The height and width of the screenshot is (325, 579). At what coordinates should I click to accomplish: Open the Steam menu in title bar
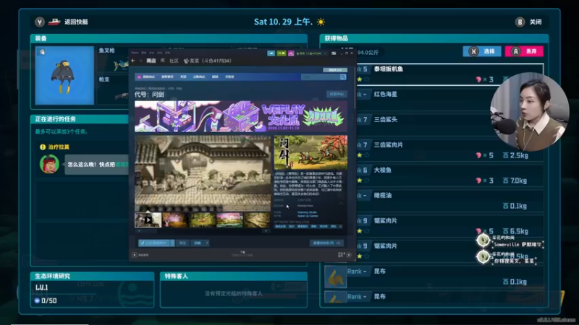pos(135,53)
